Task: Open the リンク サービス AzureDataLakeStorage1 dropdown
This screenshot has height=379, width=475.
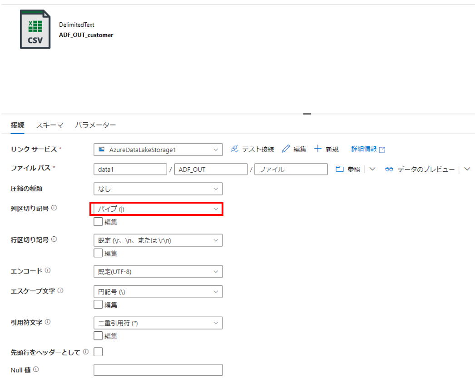Action: [158, 150]
